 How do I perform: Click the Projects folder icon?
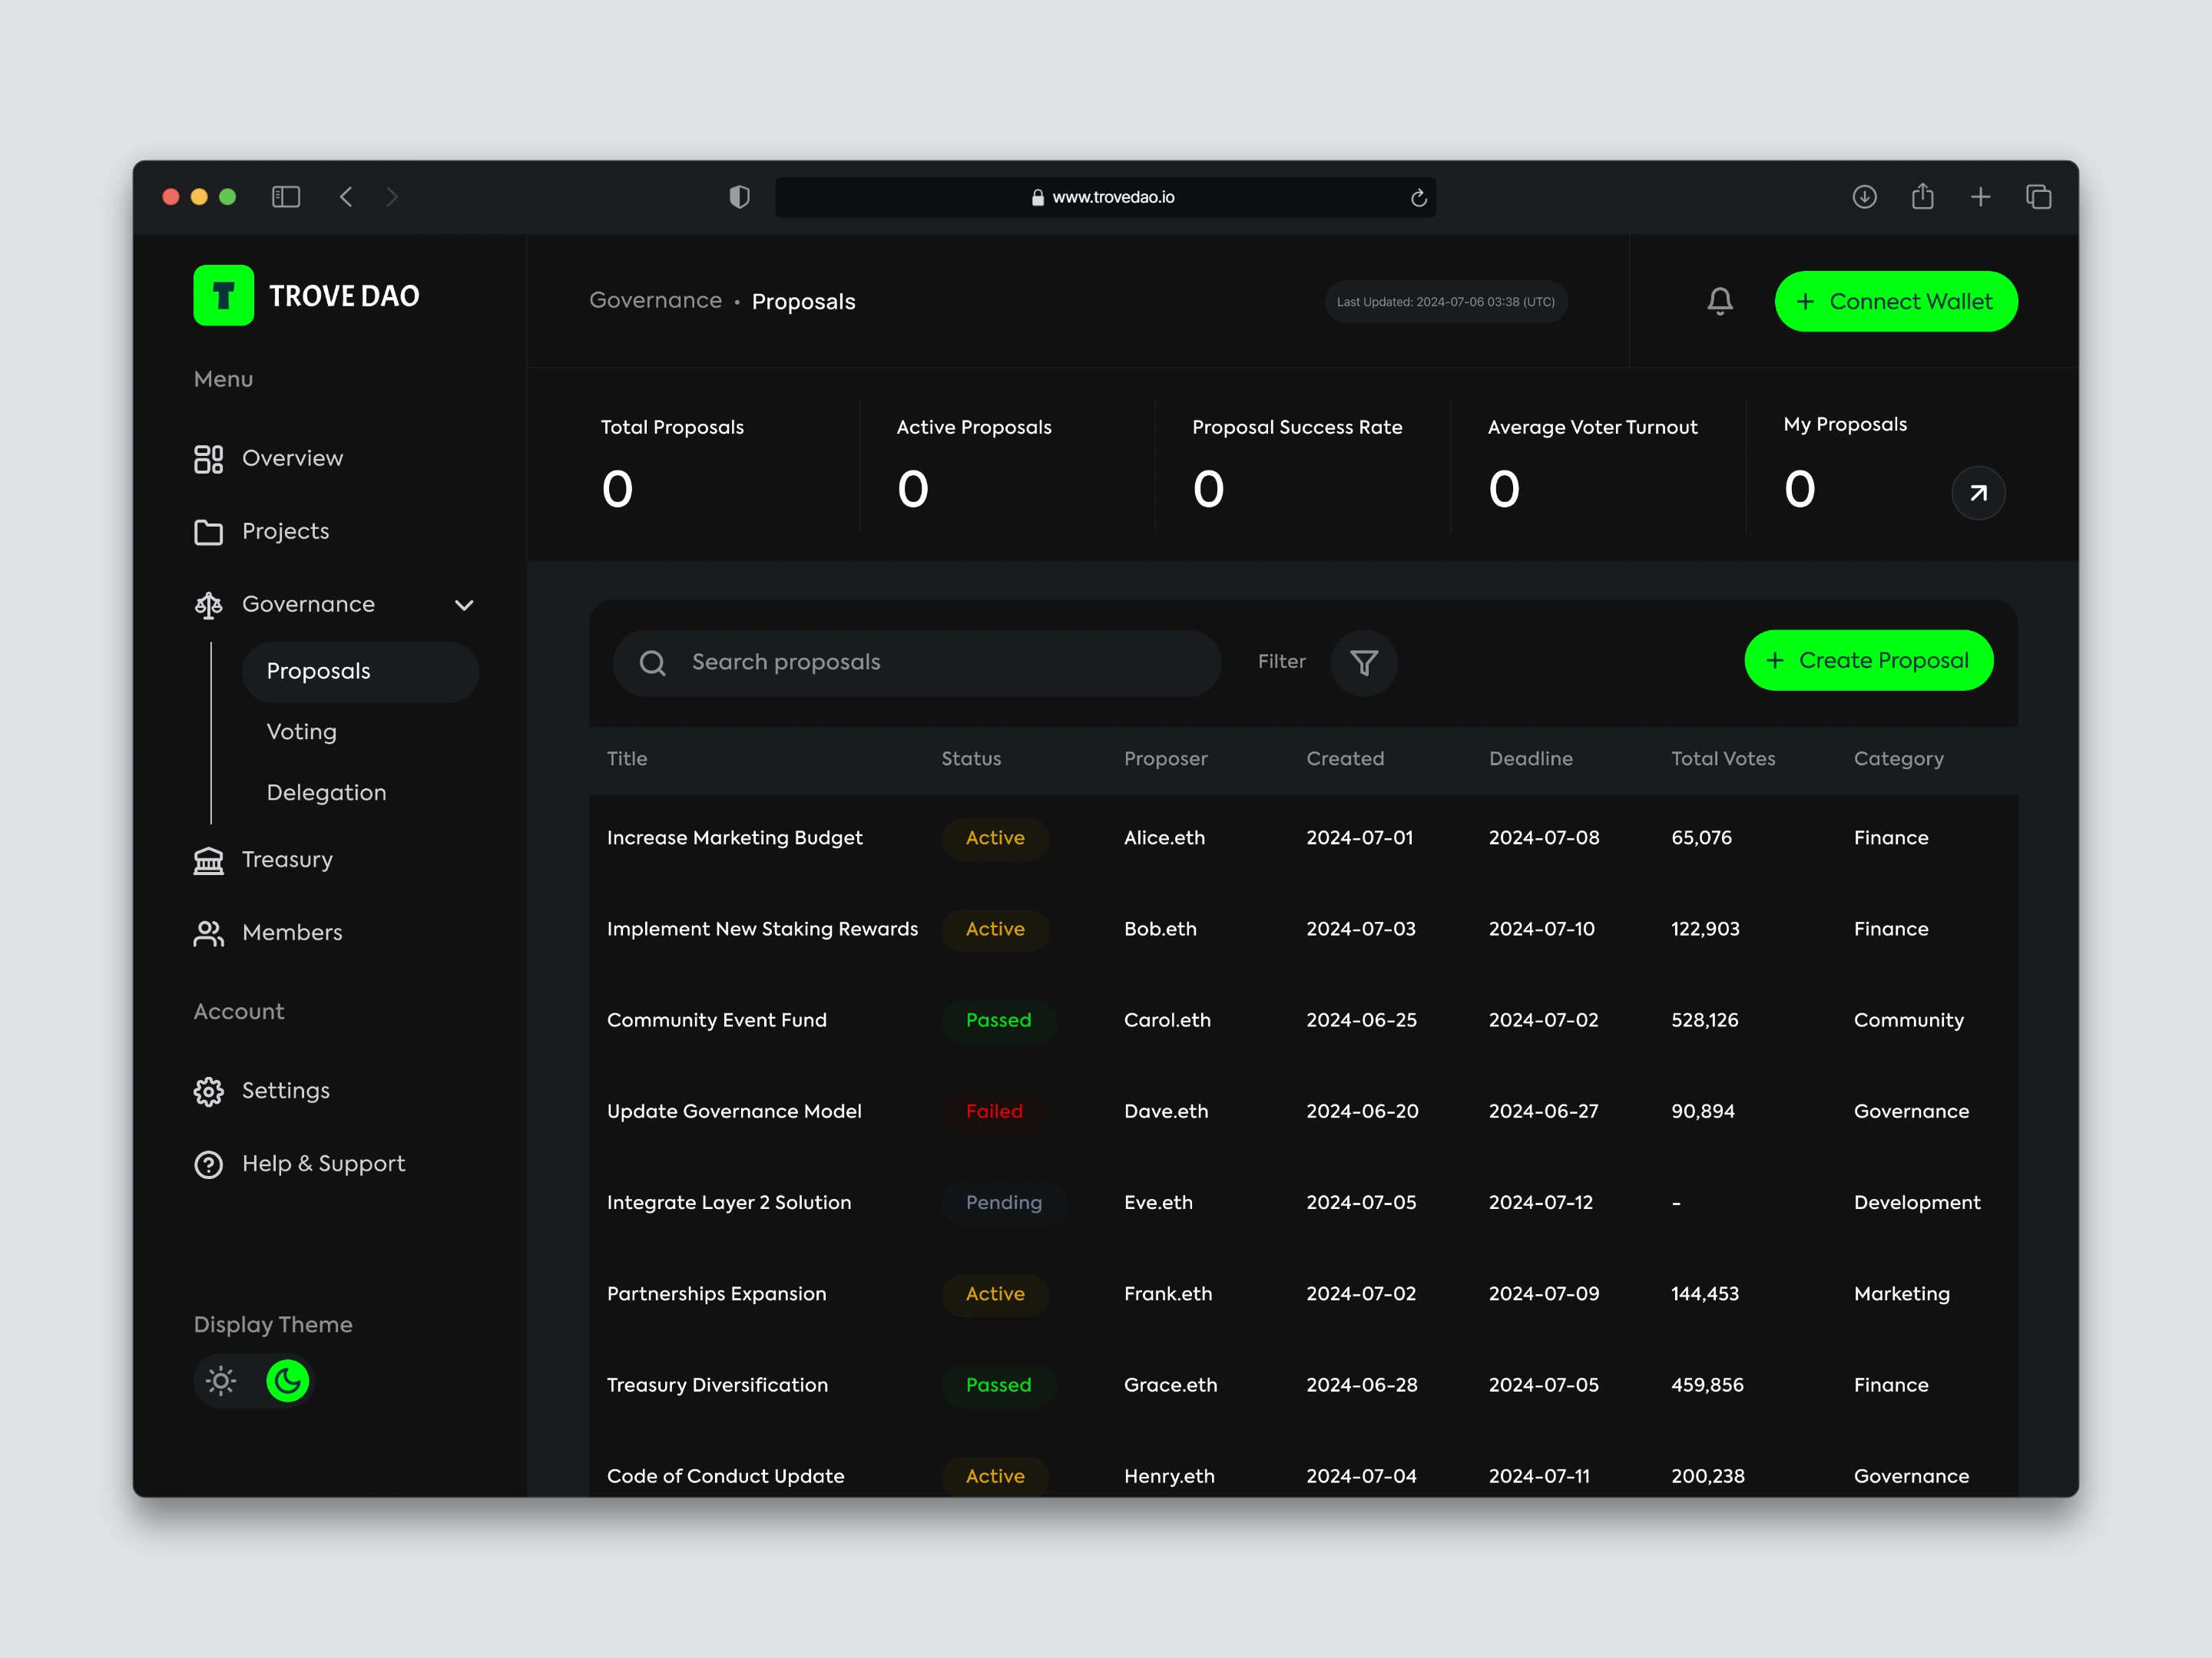[208, 532]
